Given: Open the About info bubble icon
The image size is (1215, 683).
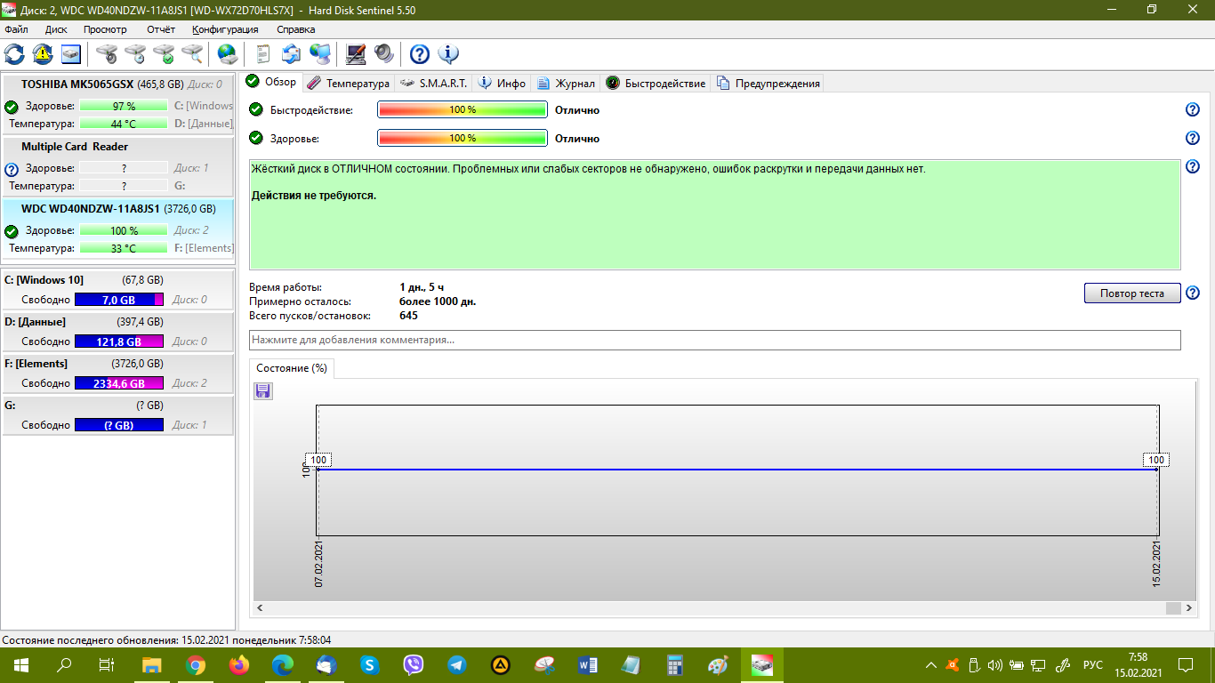Looking at the screenshot, I should 448,54.
